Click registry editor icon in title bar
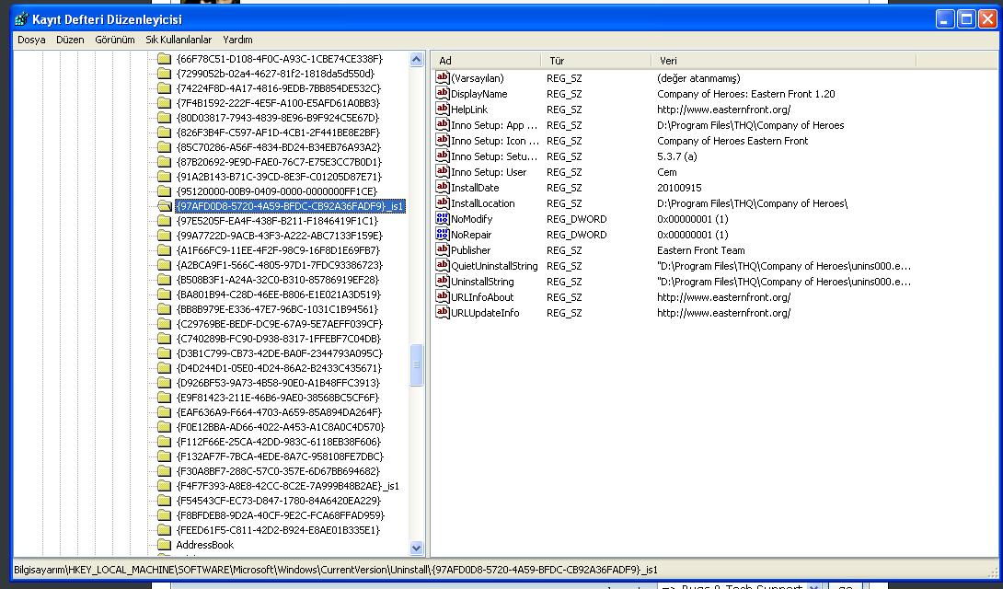The width and height of the screenshot is (1003, 589). pos(21,18)
